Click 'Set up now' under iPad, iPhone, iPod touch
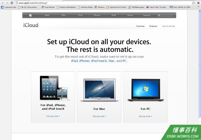Viewport: 201px width, 140px height. click(x=53, y=116)
